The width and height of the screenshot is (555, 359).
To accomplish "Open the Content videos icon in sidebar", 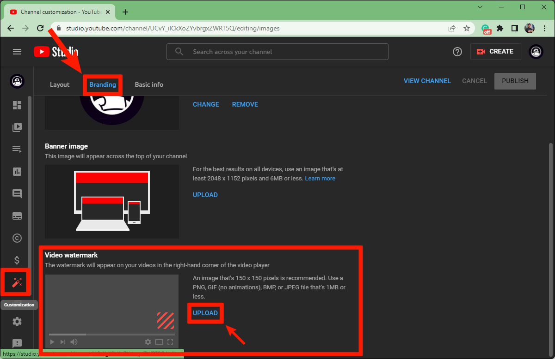I will coord(17,127).
